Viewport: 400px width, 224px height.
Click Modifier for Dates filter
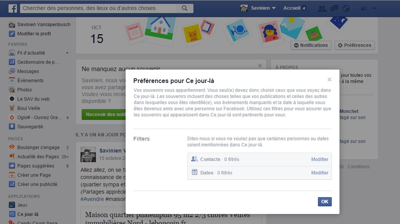[x=319, y=173]
